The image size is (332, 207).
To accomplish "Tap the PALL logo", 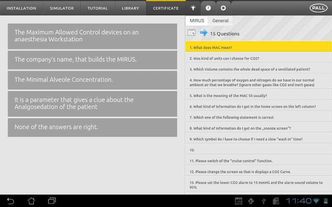I will (318, 8).
